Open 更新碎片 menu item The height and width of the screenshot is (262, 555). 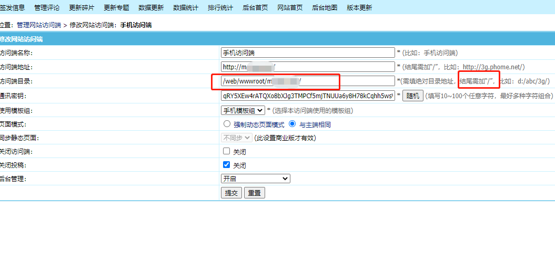[x=82, y=7]
